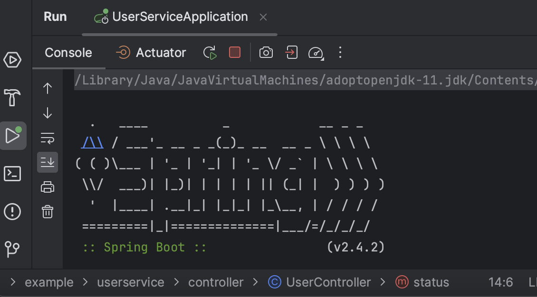Rerun UserServiceApplication

210,53
